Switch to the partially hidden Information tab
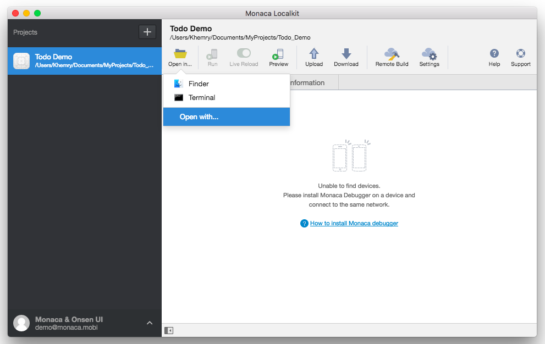 314,82
